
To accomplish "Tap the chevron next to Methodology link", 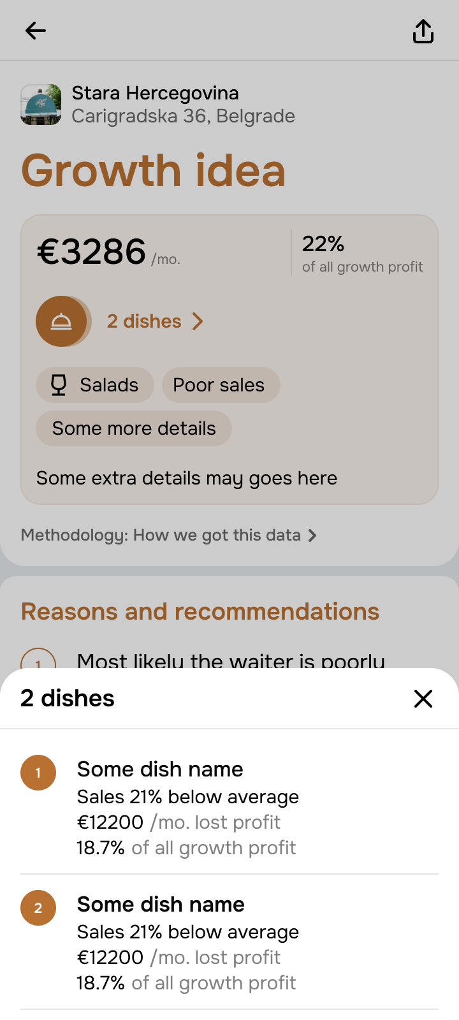I will pyautogui.click(x=312, y=535).
